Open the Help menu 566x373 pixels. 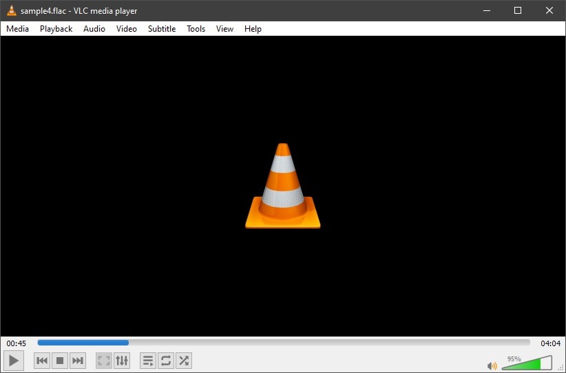coord(253,29)
